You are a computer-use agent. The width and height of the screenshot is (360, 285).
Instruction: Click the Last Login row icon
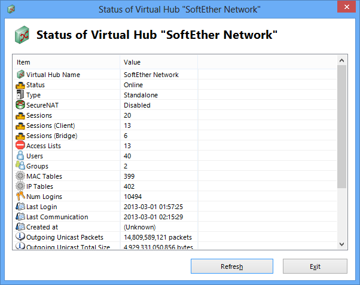(x=20, y=207)
